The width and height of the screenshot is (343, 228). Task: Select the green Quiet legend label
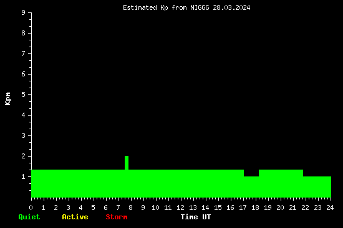coord(29,217)
